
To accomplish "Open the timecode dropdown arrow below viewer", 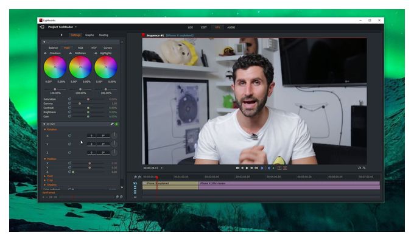I will point(161,168).
